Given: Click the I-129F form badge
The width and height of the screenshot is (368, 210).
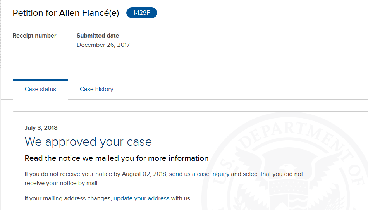Looking at the screenshot, I should coord(142,13).
